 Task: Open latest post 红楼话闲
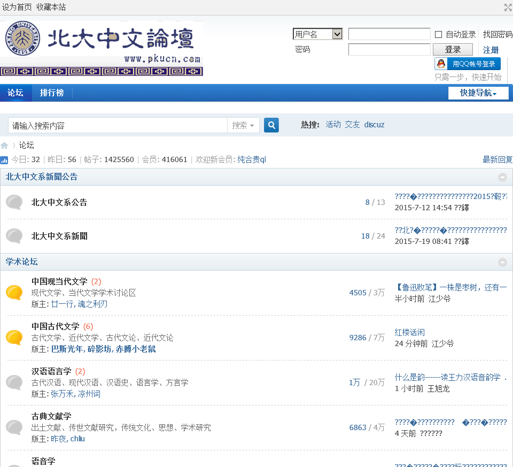(410, 332)
